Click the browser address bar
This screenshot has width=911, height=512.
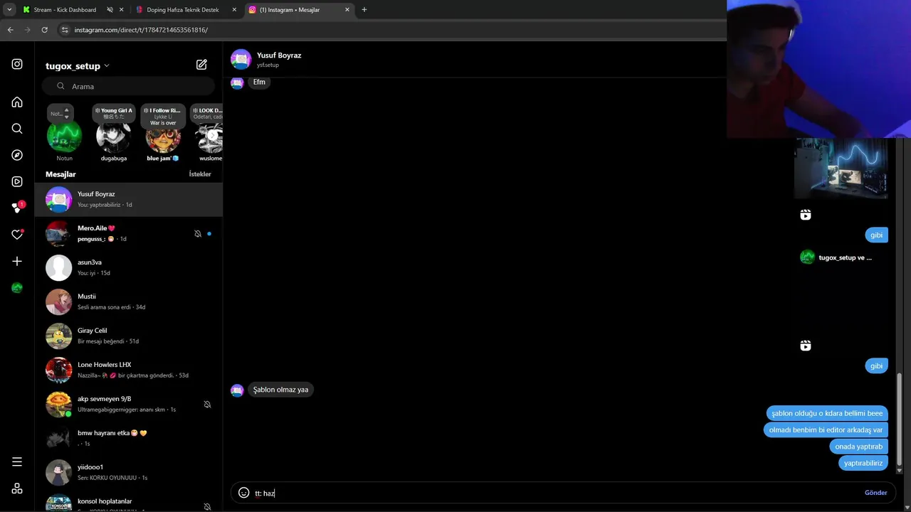391,30
